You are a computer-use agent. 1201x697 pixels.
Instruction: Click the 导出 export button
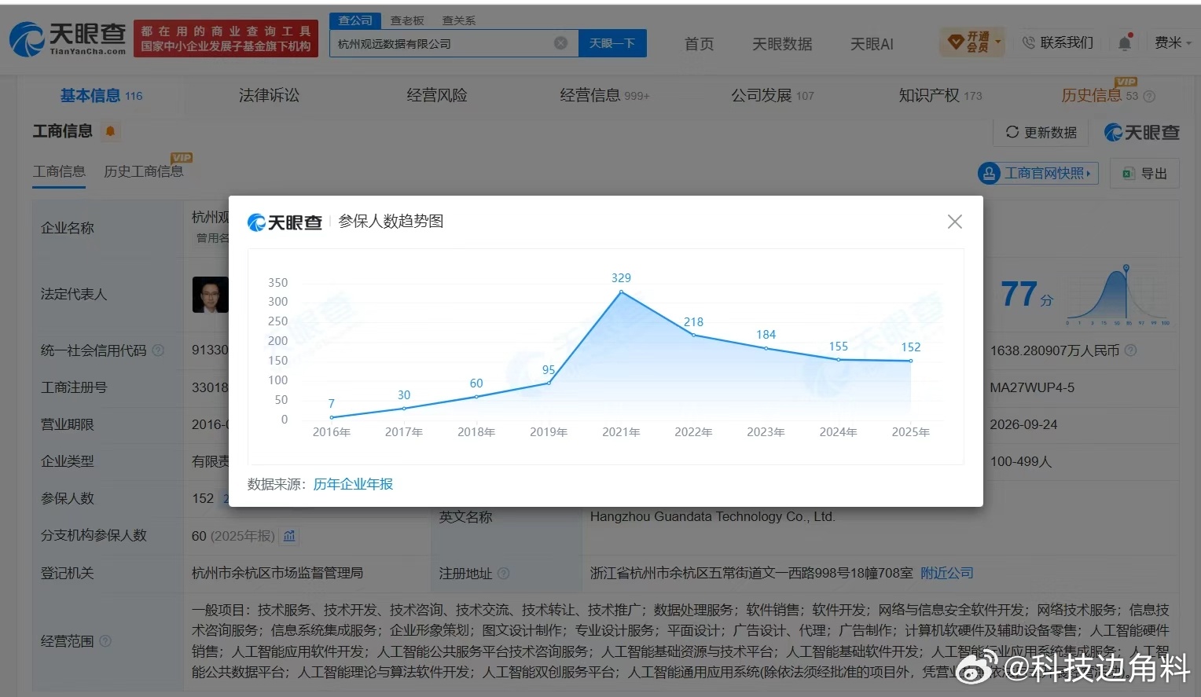(1145, 173)
